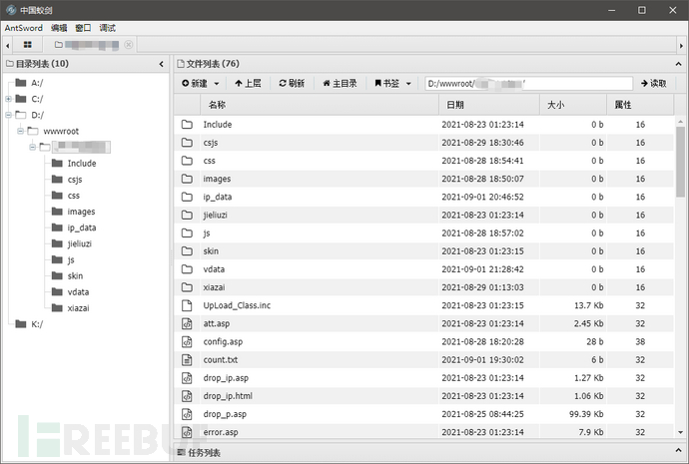This screenshot has width=689, height=464.
Task: Click file icon of UpLoad_Class.inc
Action: click(187, 305)
